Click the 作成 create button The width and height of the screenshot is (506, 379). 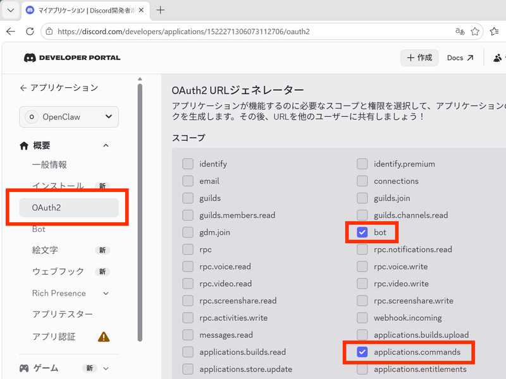(x=419, y=57)
